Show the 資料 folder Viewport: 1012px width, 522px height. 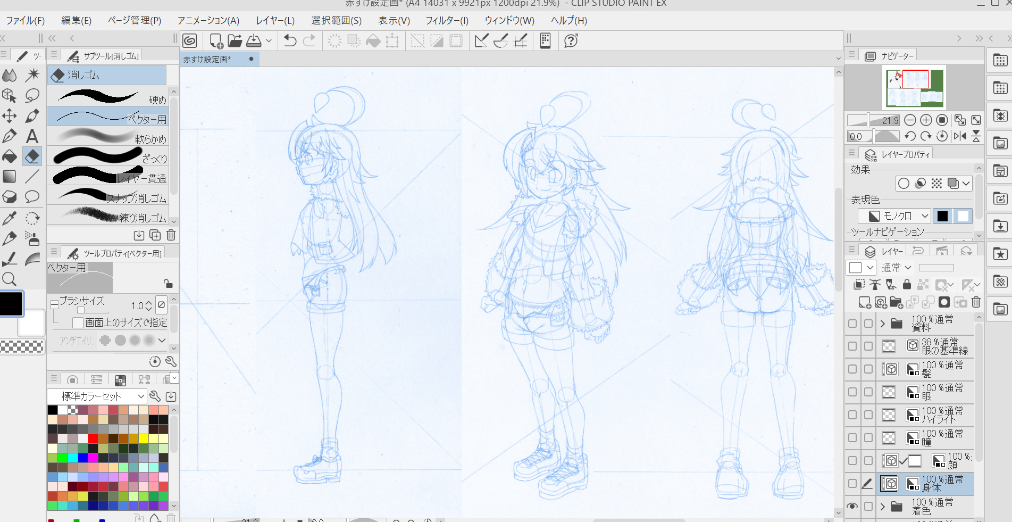pyautogui.click(x=852, y=324)
